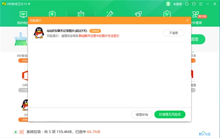Click the 284KB size badge in dialog

95,31
